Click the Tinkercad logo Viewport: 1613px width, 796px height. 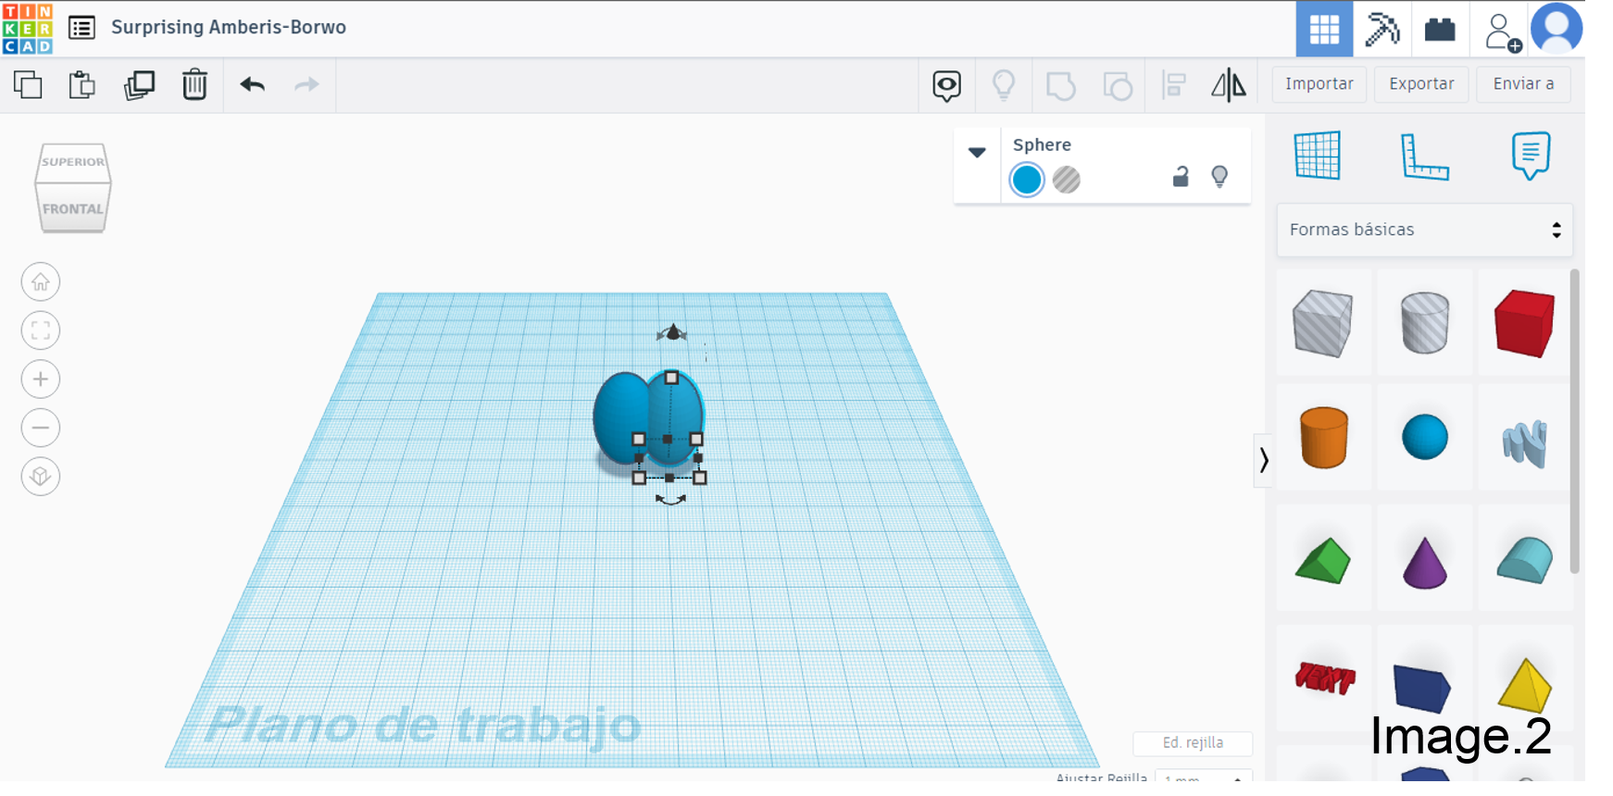pos(28,28)
